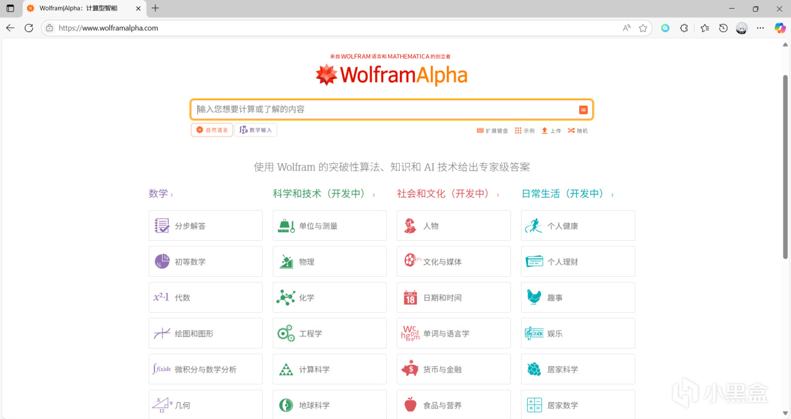Open the 物理 incline icon
Image resolution: width=791 pixels, height=419 pixels.
(x=286, y=261)
